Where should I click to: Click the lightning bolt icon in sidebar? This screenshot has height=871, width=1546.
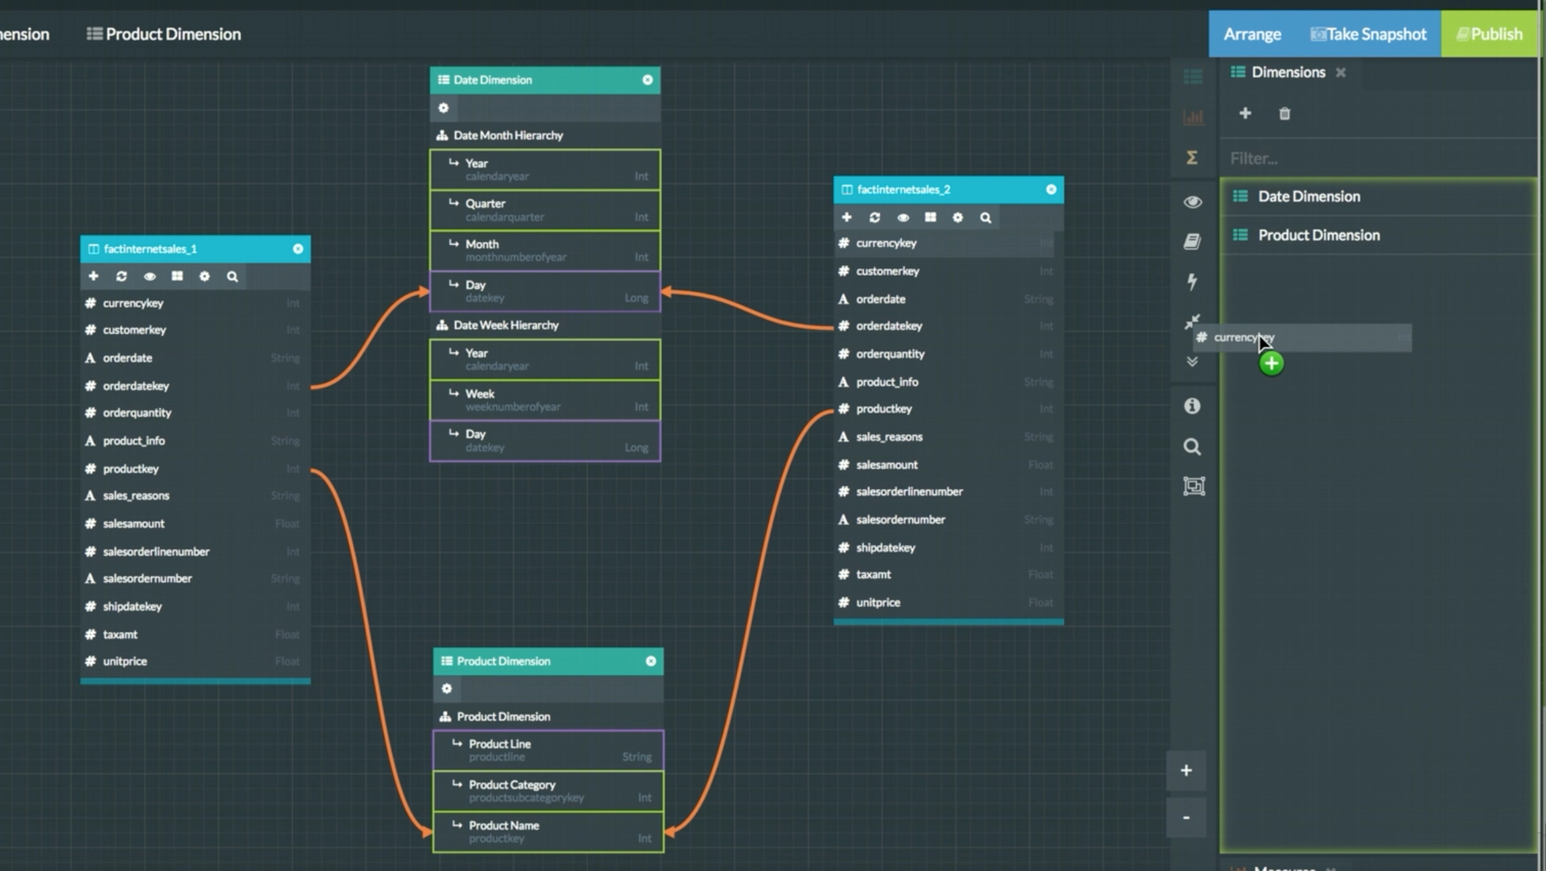point(1191,280)
